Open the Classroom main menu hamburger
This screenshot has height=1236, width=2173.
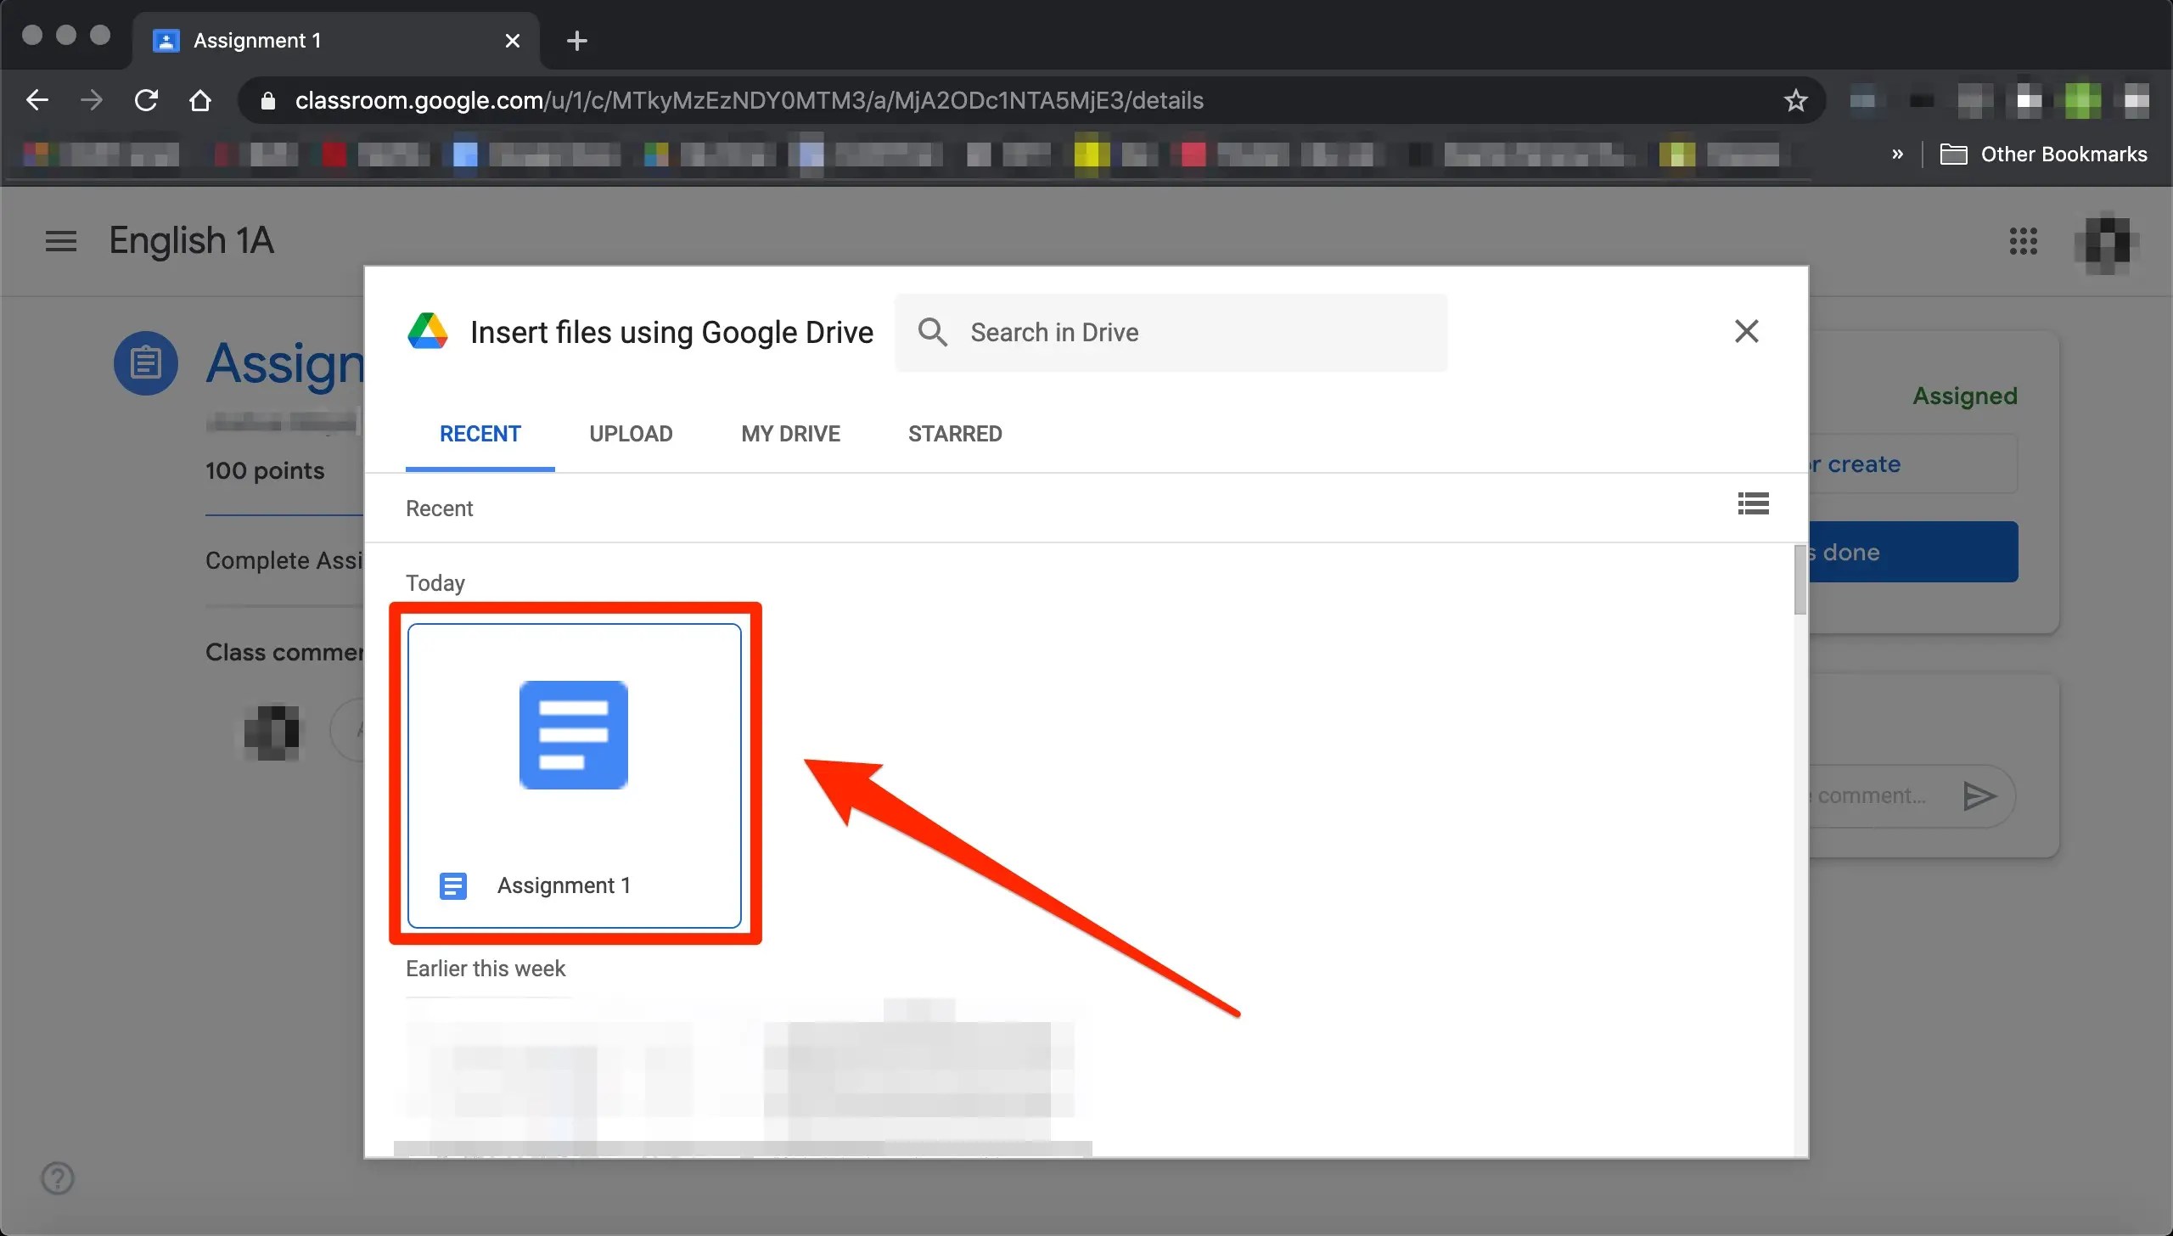click(x=60, y=241)
